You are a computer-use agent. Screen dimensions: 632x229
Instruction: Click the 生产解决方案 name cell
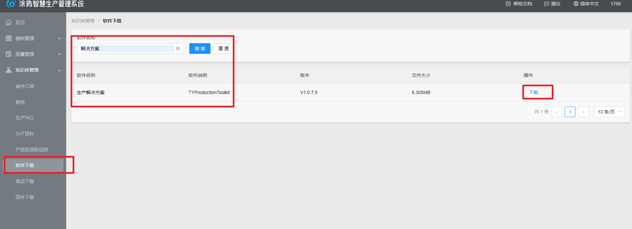tap(91, 92)
